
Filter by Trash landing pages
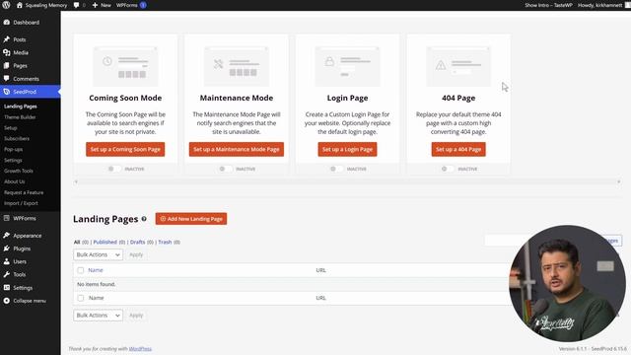pyautogui.click(x=165, y=242)
